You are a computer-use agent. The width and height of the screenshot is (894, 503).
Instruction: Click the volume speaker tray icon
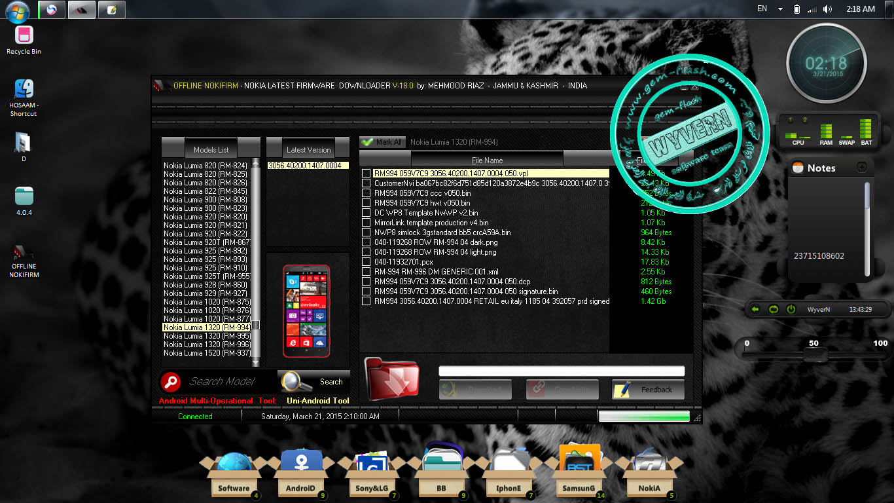[x=828, y=9]
